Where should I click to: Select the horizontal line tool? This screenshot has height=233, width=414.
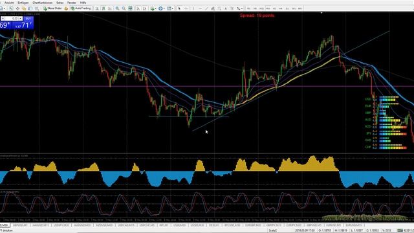pos(201,8)
